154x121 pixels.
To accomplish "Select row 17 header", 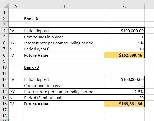I will (x=4, y=110).
